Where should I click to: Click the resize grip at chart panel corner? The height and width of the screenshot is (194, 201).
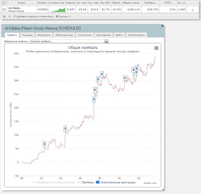pos(163,189)
